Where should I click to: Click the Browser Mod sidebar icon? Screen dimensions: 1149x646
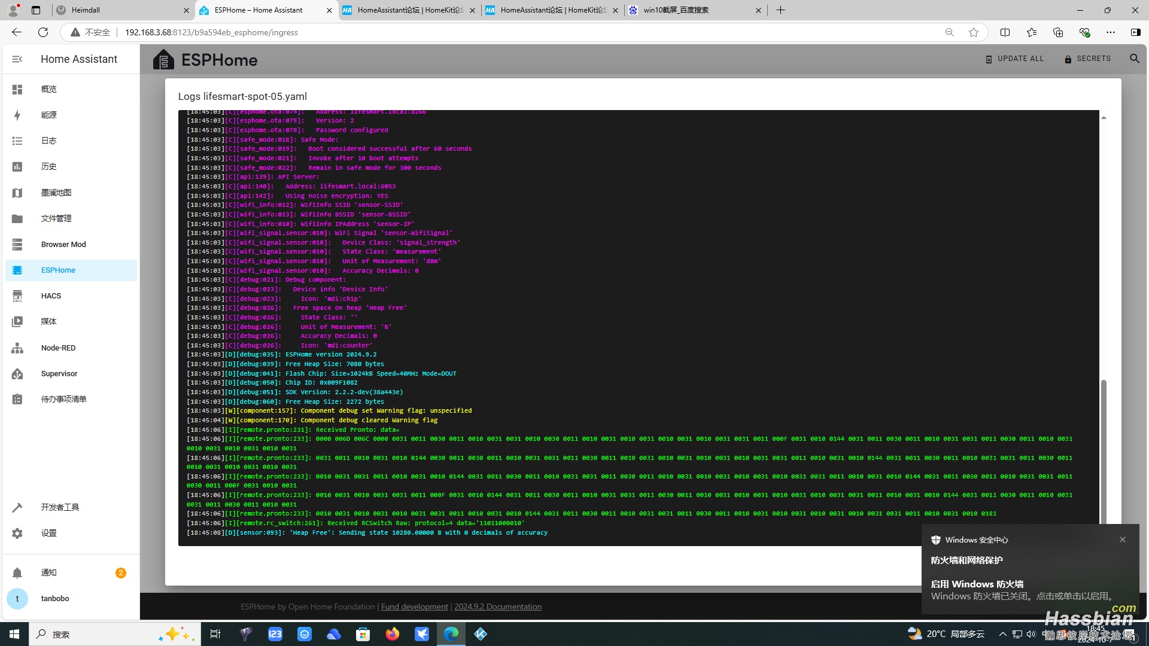click(x=17, y=244)
